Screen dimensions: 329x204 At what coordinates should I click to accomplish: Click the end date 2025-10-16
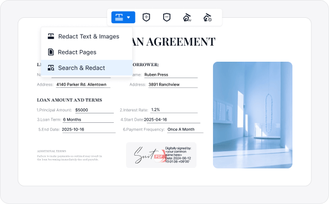tap(73, 130)
